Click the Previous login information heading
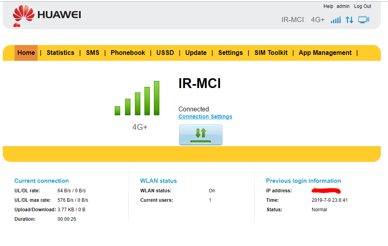This screenshot has height=246, width=388. pos(303,181)
